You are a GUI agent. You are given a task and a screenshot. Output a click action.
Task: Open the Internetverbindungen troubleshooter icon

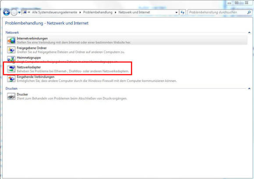(11, 41)
